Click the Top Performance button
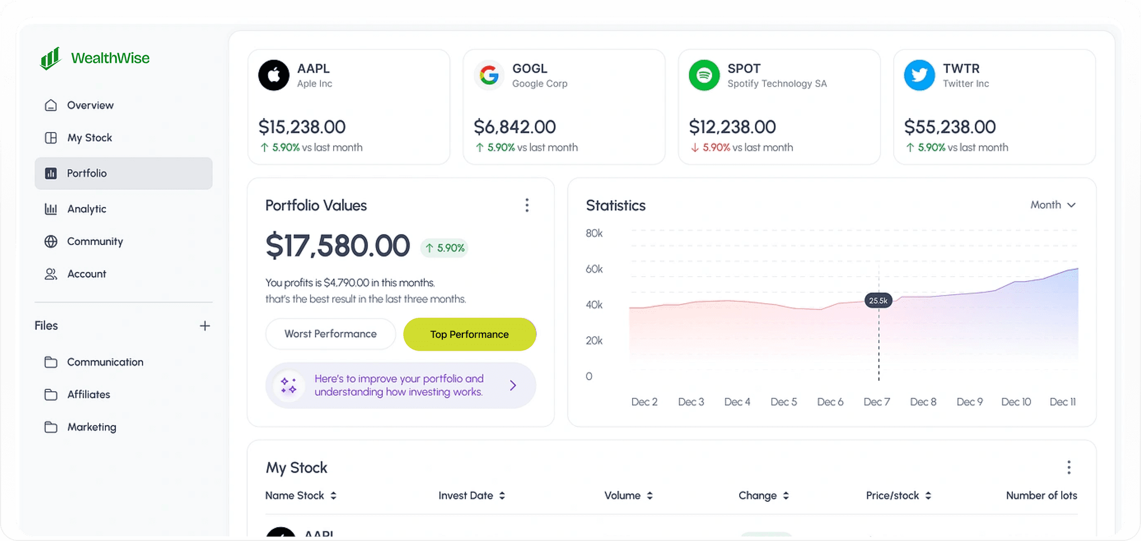1141x541 pixels. point(470,335)
